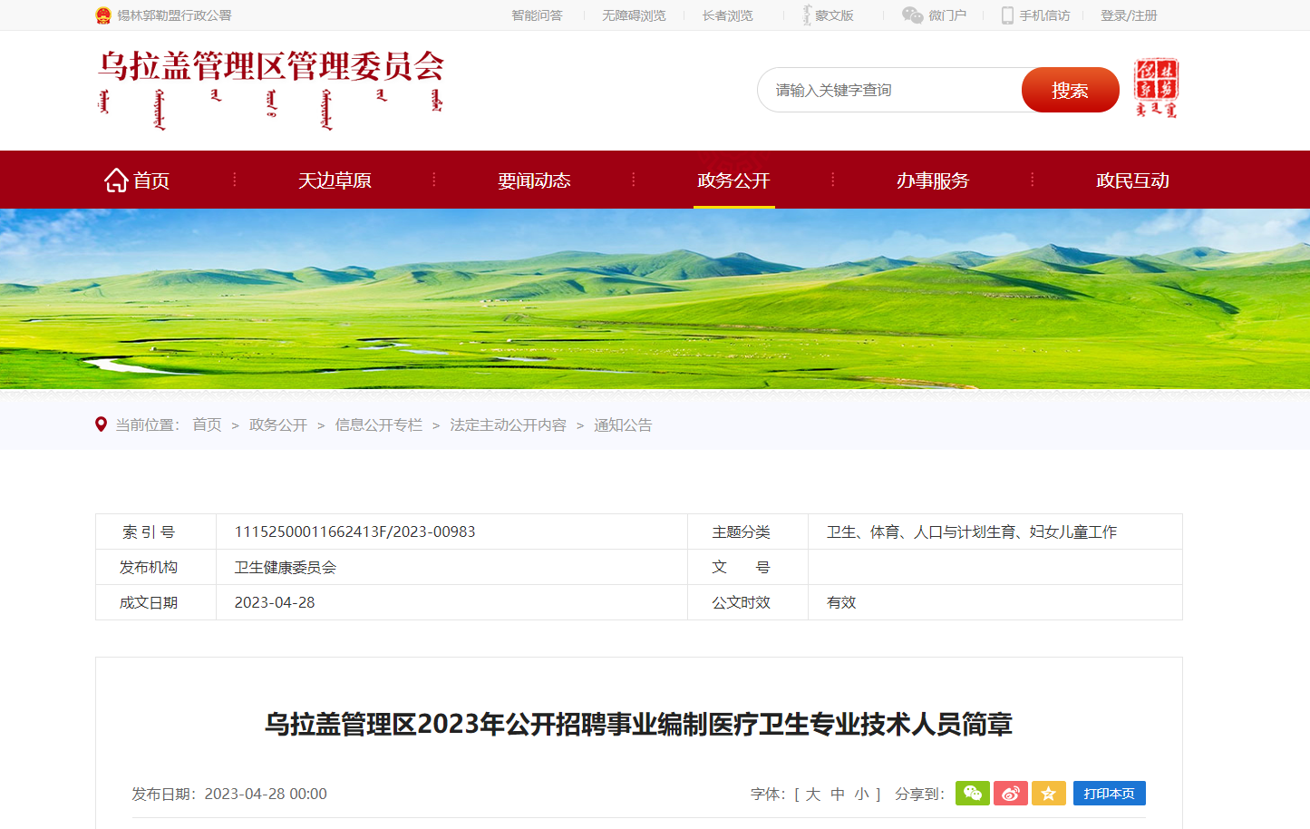
Task: Share the article via Weibo icon
Action: click(x=1011, y=794)
